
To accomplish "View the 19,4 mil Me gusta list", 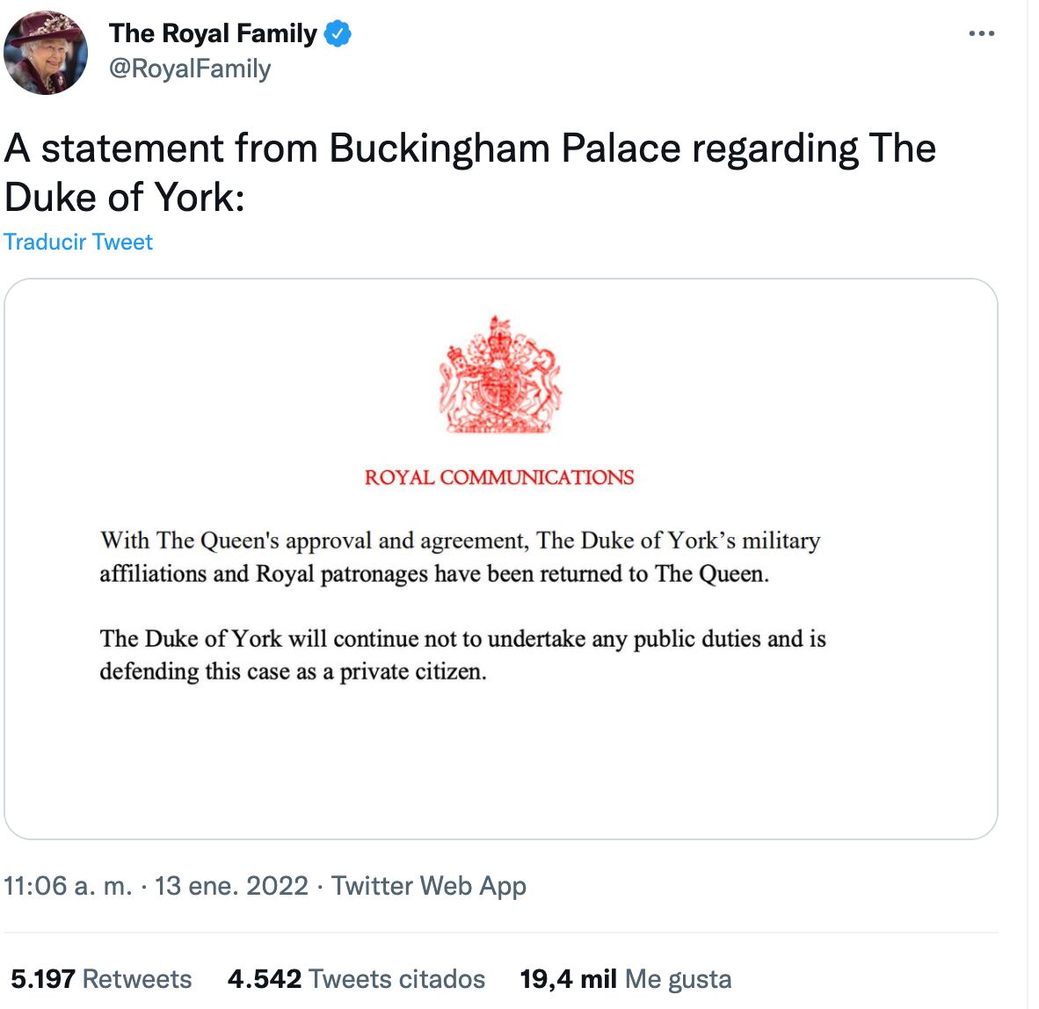I will tap(626, 978).
